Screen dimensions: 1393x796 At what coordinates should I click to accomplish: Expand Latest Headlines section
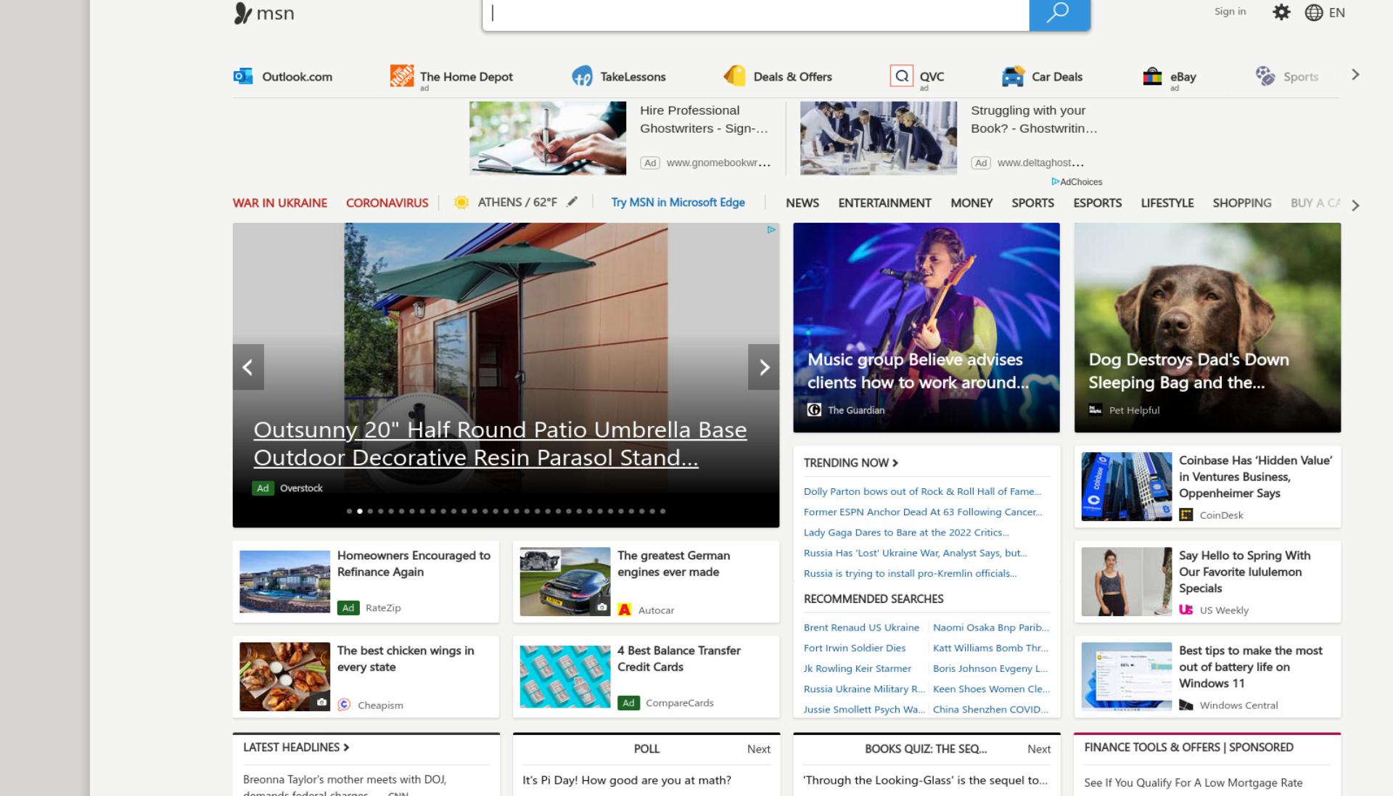click(296, 747)
